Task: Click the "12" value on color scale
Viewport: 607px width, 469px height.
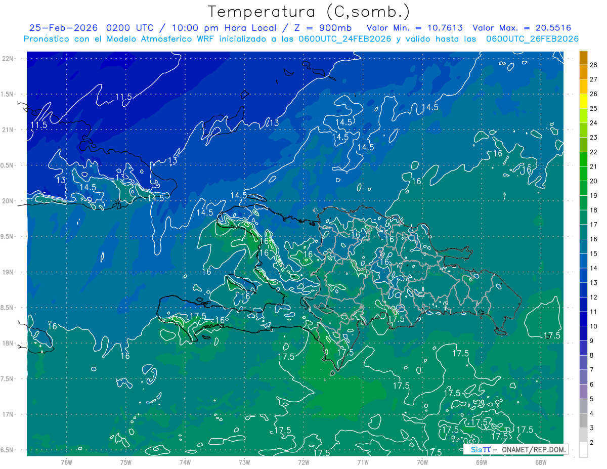Action: (594, 297)
